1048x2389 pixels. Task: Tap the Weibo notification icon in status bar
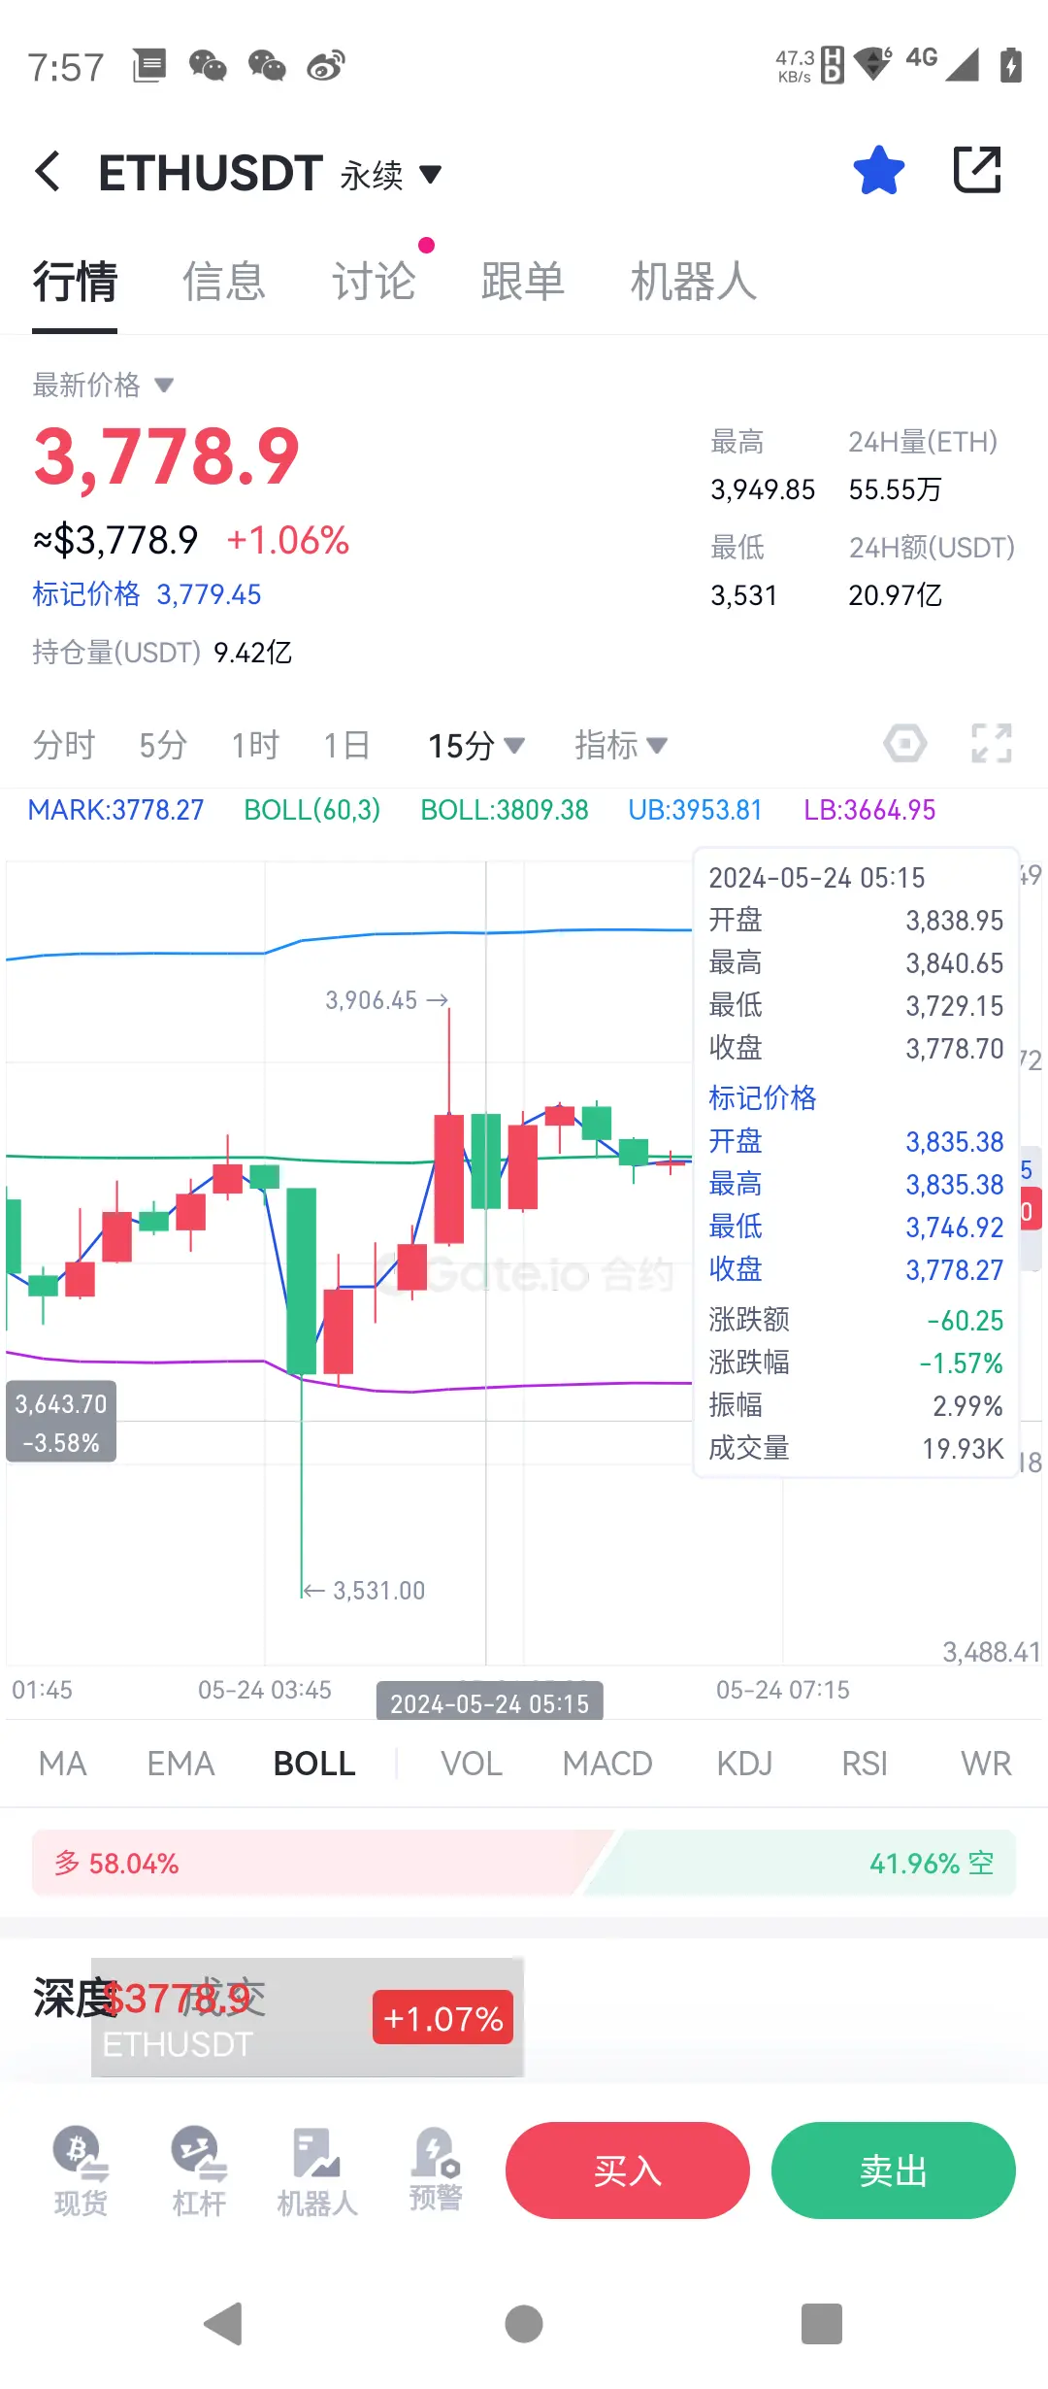(326, 66)
